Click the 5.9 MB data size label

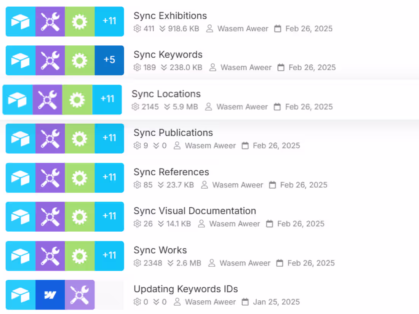[x=186, y=107]
